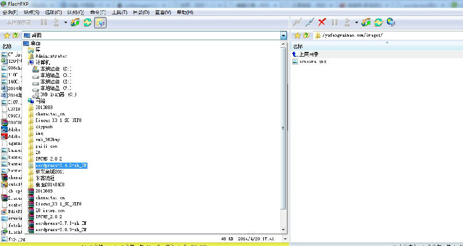
Task: Toggle the local browser view icon
Action: click(100, 22)
